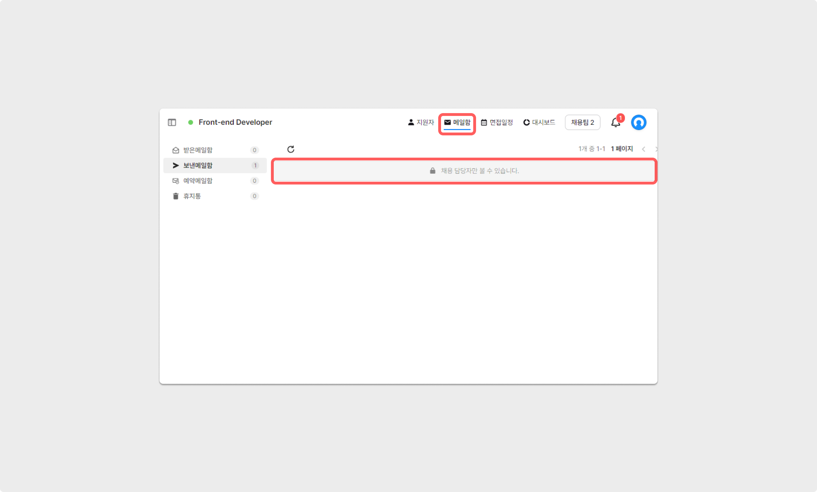
Task: Click the lock icon in the message row
Action: point(432,171)
